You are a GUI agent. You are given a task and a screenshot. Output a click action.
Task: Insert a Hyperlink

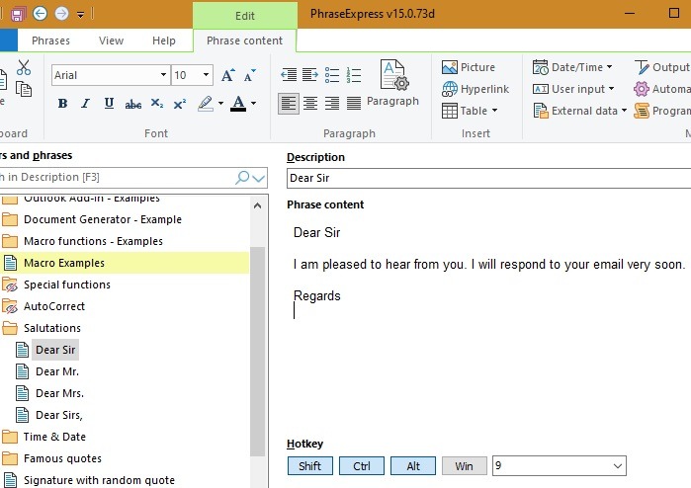(x=475, y=89)
